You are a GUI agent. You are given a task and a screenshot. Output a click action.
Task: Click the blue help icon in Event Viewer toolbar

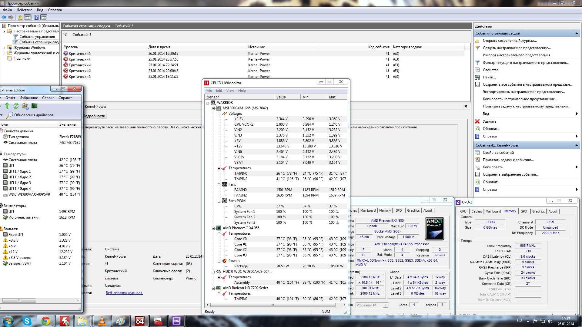(36, 17)
